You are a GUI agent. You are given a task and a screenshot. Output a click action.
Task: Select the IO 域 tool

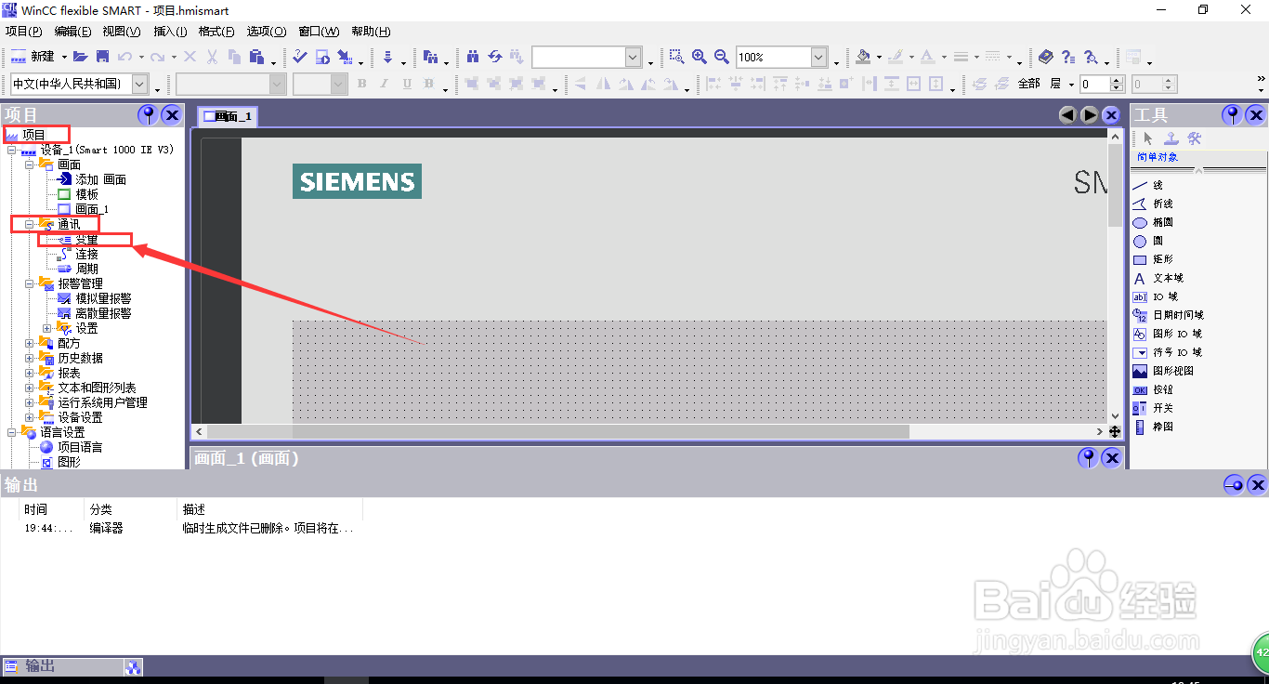coord(1155,296)
